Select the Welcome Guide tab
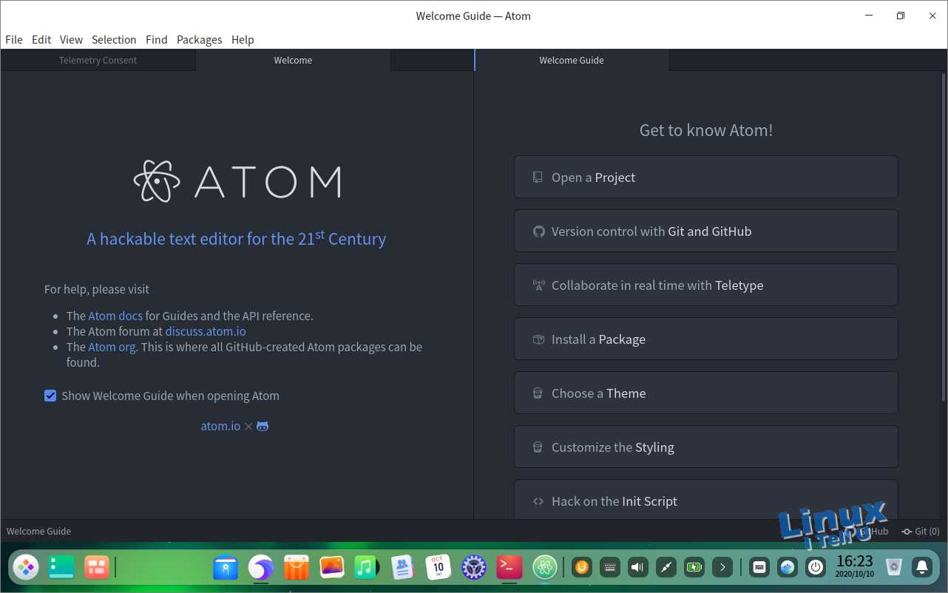Image resolution: width=948 pixels, height=593 pixels. click(x=572, y=61)
